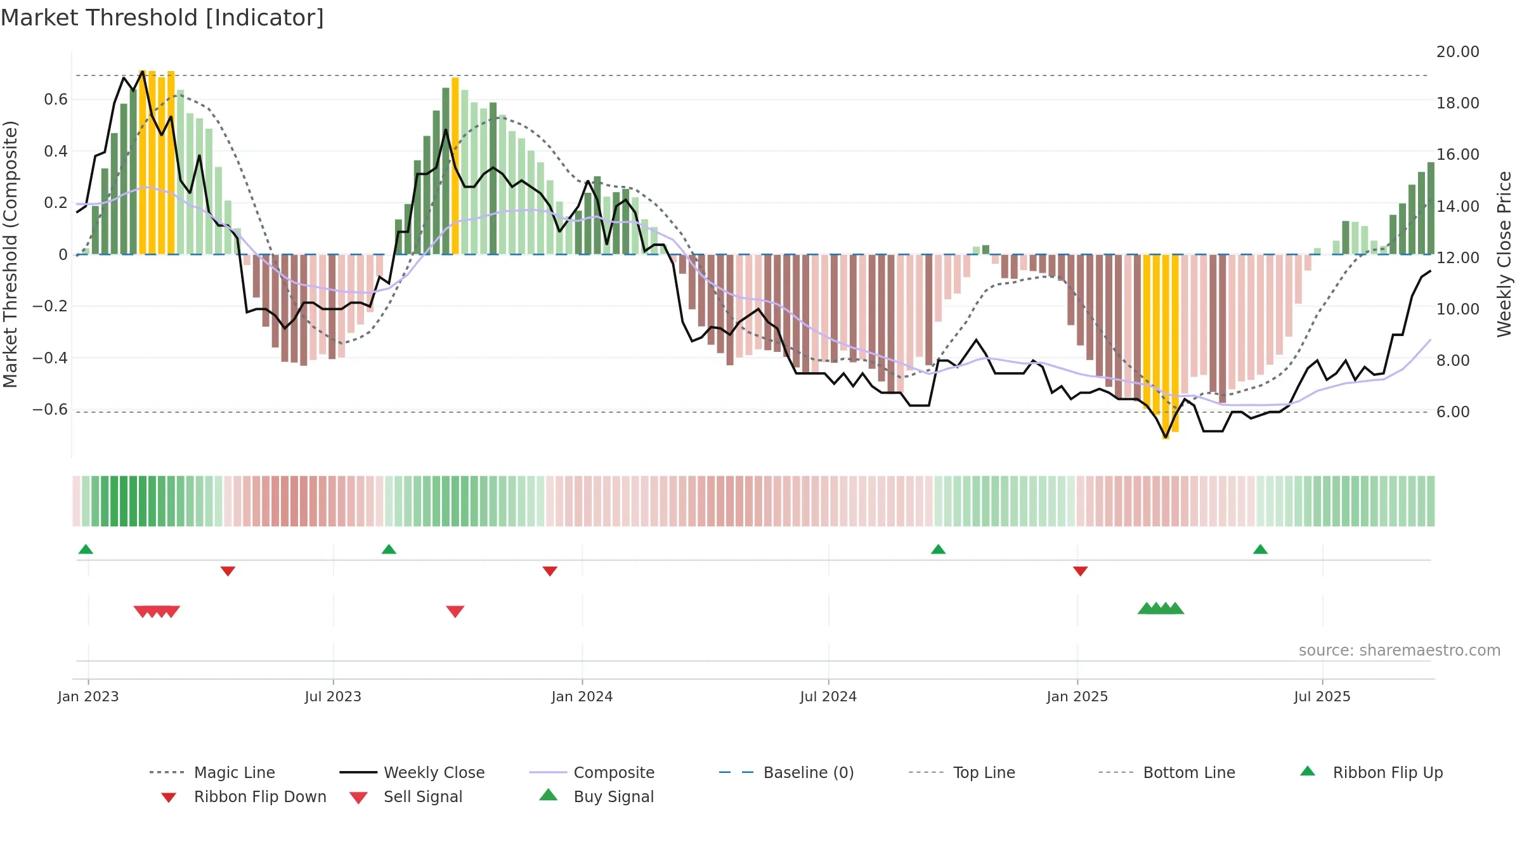Viewport: 1522px width, 856px height.
Task: Click the source: sharemaestro.com text
Action: [x=1400, y=651]
